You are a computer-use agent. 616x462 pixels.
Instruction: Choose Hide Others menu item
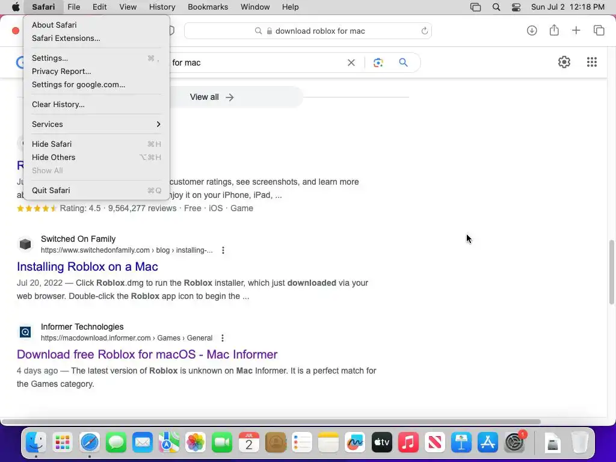point(96,157)
